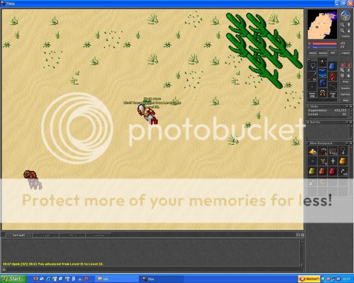Open the Quests log
The image size is (354, 283).
point(345,88)
